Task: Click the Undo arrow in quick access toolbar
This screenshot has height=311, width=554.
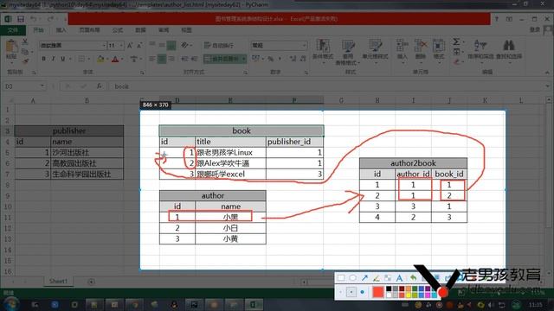Action: click(x=34, y=19)
